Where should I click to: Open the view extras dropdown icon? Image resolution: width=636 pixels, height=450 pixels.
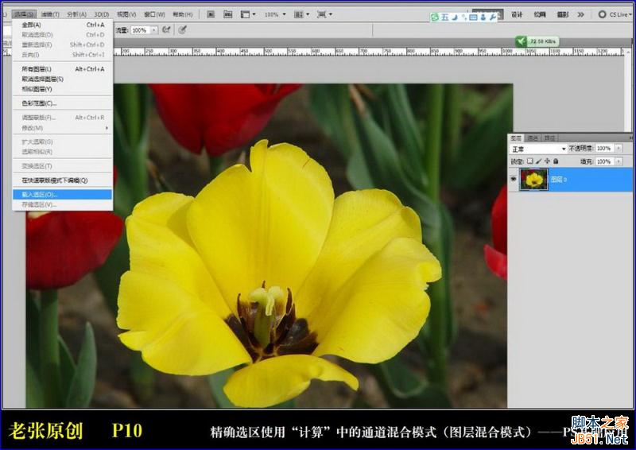tap(248, 14)
